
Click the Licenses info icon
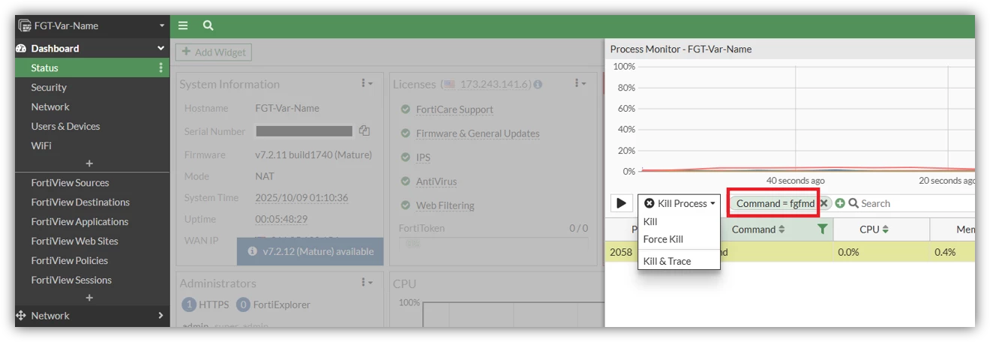pyautogui.click(x=538, y=84)
